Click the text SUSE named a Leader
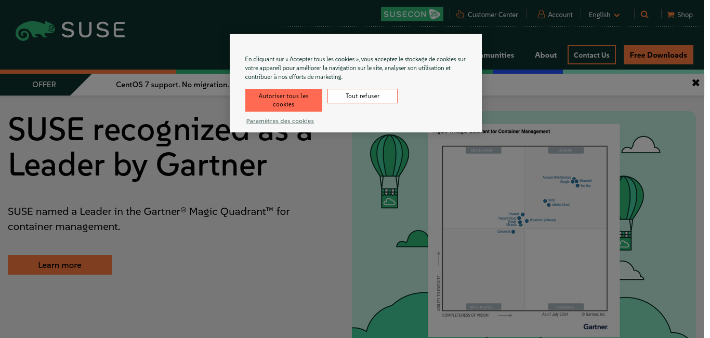 tap(149, 219)
